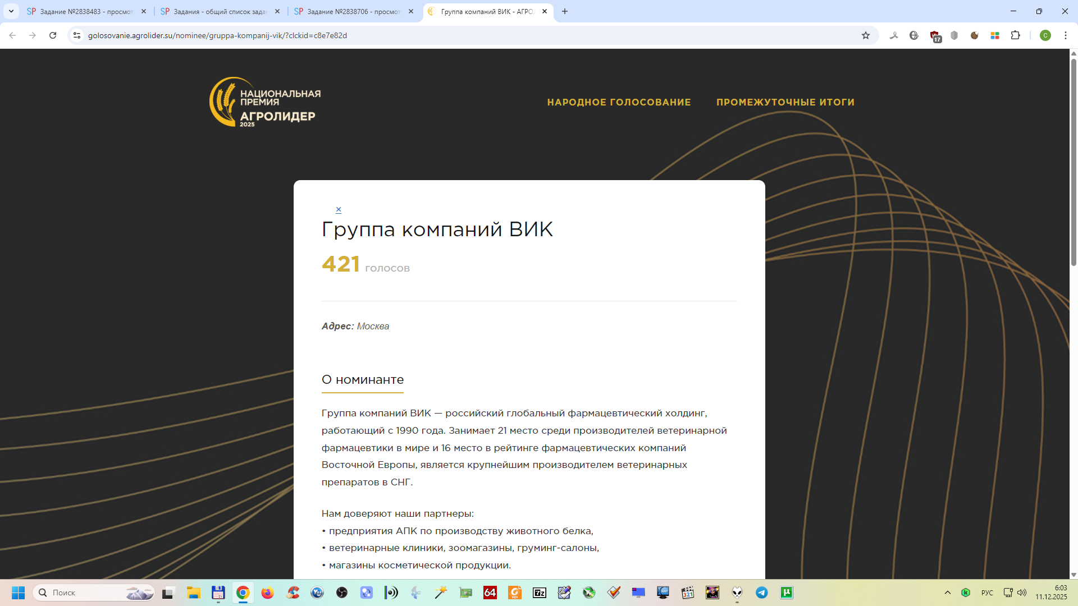This screenshot has height=606, width=1078.
Task: Reload the page
Action: (x=53, y=35)
